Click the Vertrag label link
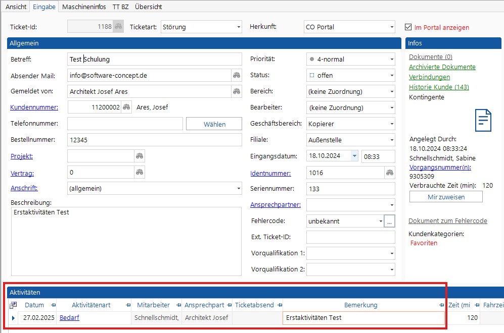504x333 pixels. pyautogui.click(x=22, y=173)
